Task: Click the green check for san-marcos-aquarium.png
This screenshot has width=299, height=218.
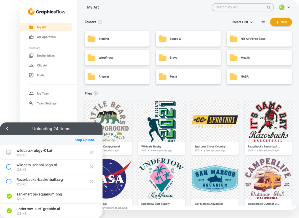Action: pyautogui.click(x=9, y=196)
